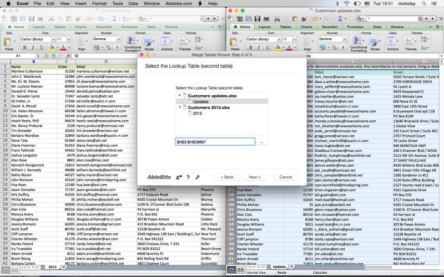Open the Formulas tab in Customers updates
This screenshot has height=277, width=444.
(x=355, y=27)
